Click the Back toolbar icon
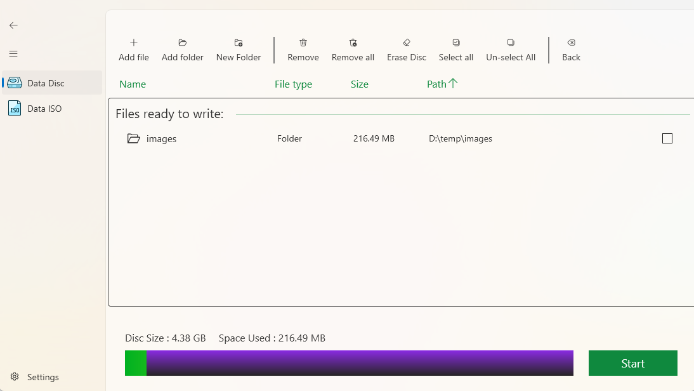This screenshot has height=391, width=694. click(571, 43)
